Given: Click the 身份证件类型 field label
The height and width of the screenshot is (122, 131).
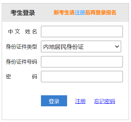Looking at the screenshot, I should coord(21,47).
